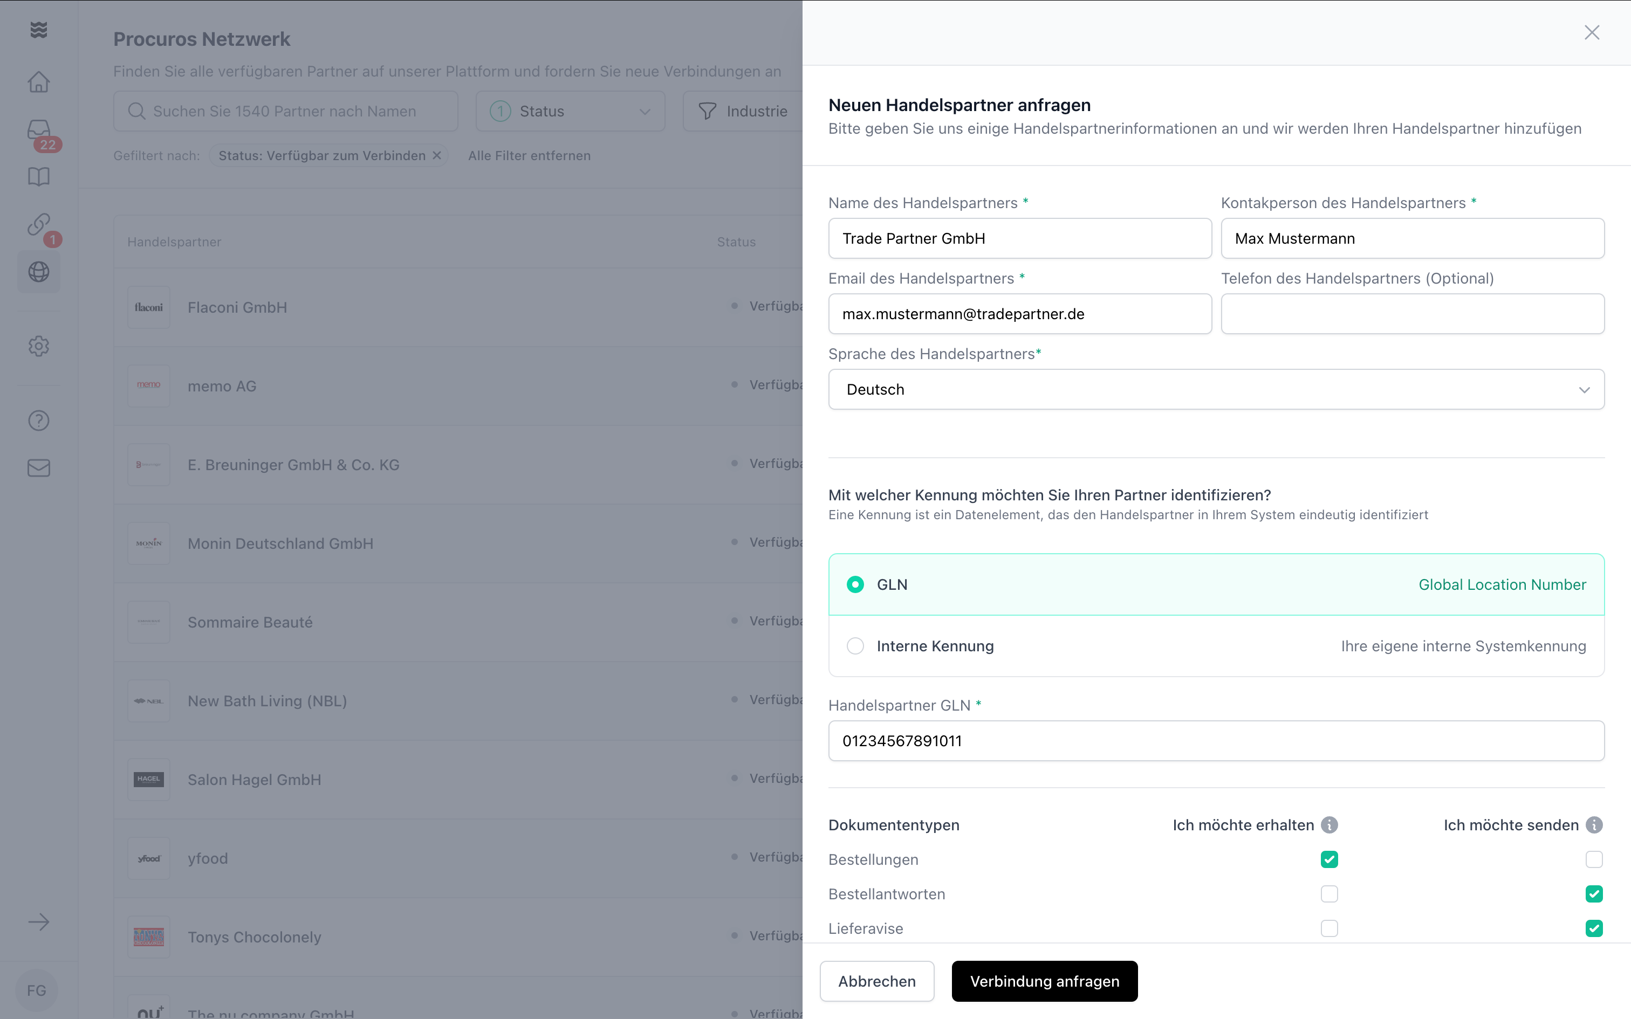Click the search magnifier icon

[136, 111]
